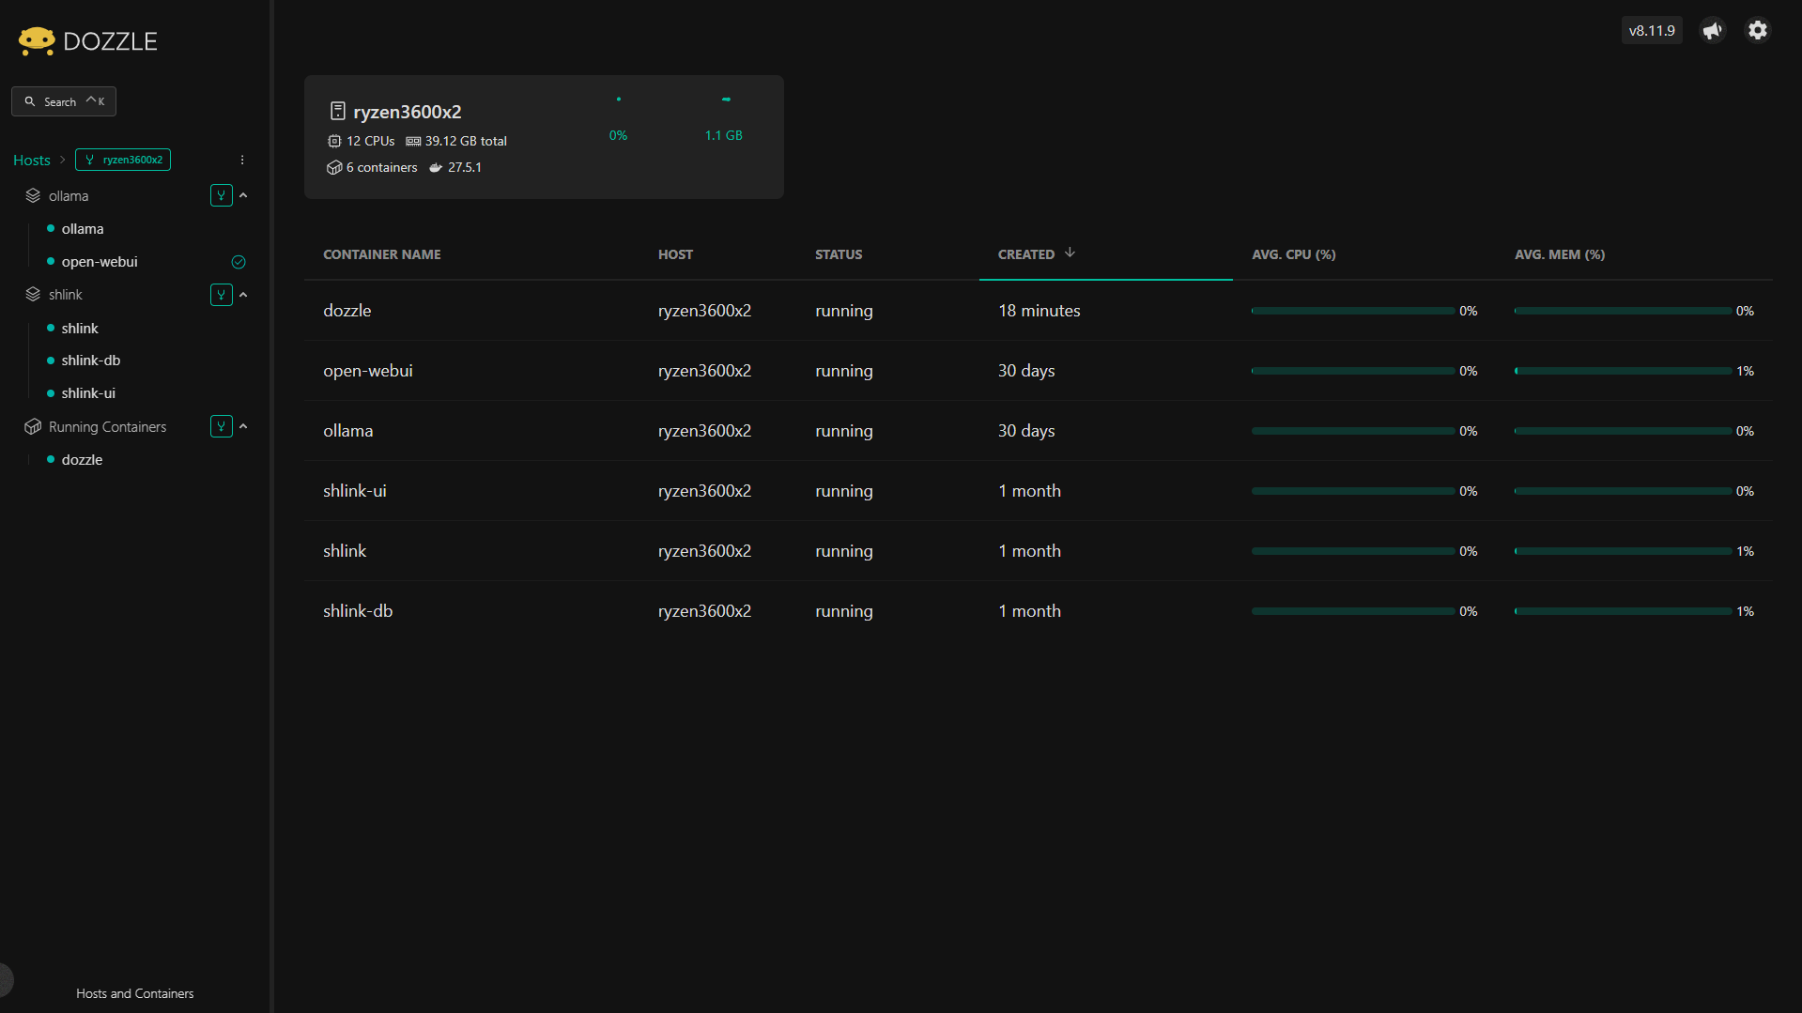Click the shlink stack layers icon
The width and height of the screenshot is (1802, 1013).
(33, 295)
